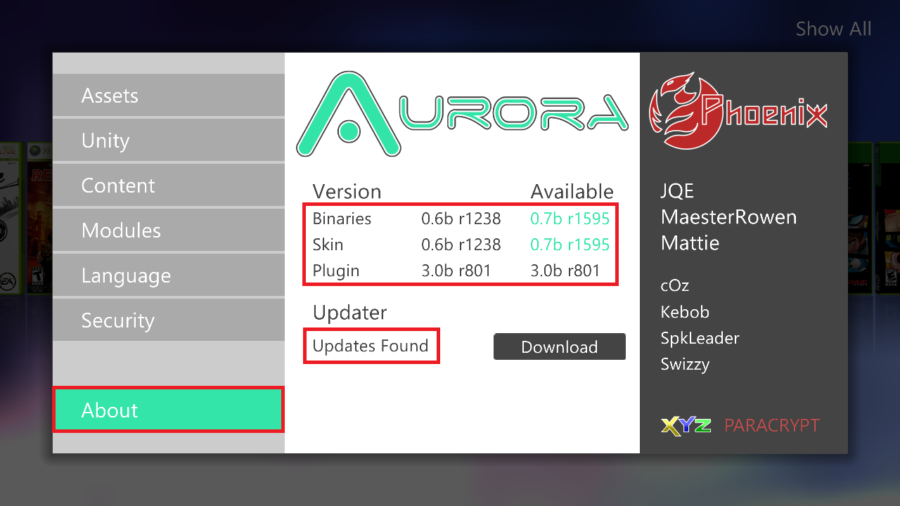Select the Content menu item
The width and height of the screenshot is (900, 506).
tap(169, 186)
